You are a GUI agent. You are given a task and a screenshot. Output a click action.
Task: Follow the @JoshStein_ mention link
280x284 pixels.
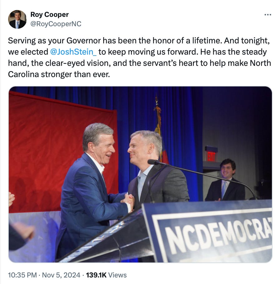click(x=73, y=52)
